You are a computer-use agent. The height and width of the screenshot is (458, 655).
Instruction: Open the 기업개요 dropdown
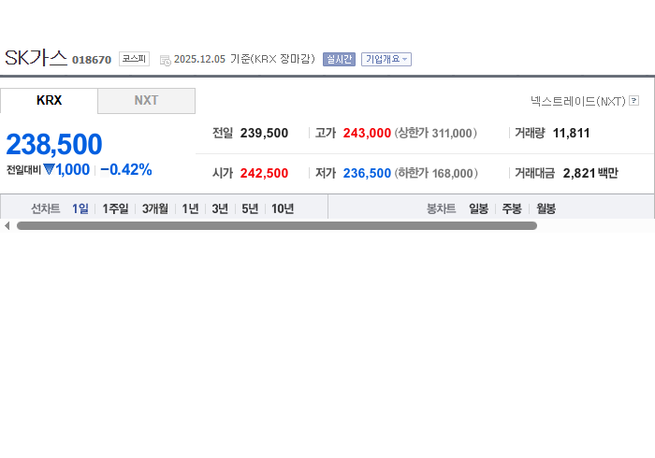[386, 59]
